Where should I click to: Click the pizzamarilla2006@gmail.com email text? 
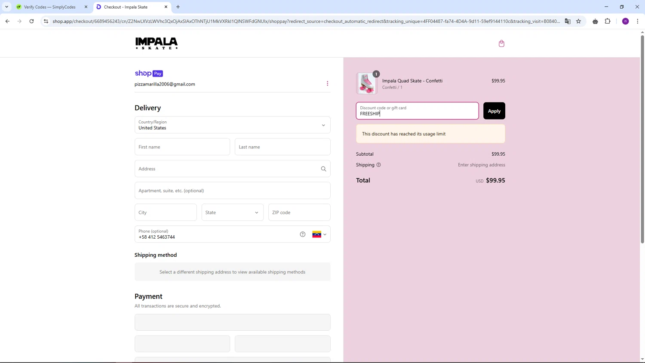coord(165,84)
